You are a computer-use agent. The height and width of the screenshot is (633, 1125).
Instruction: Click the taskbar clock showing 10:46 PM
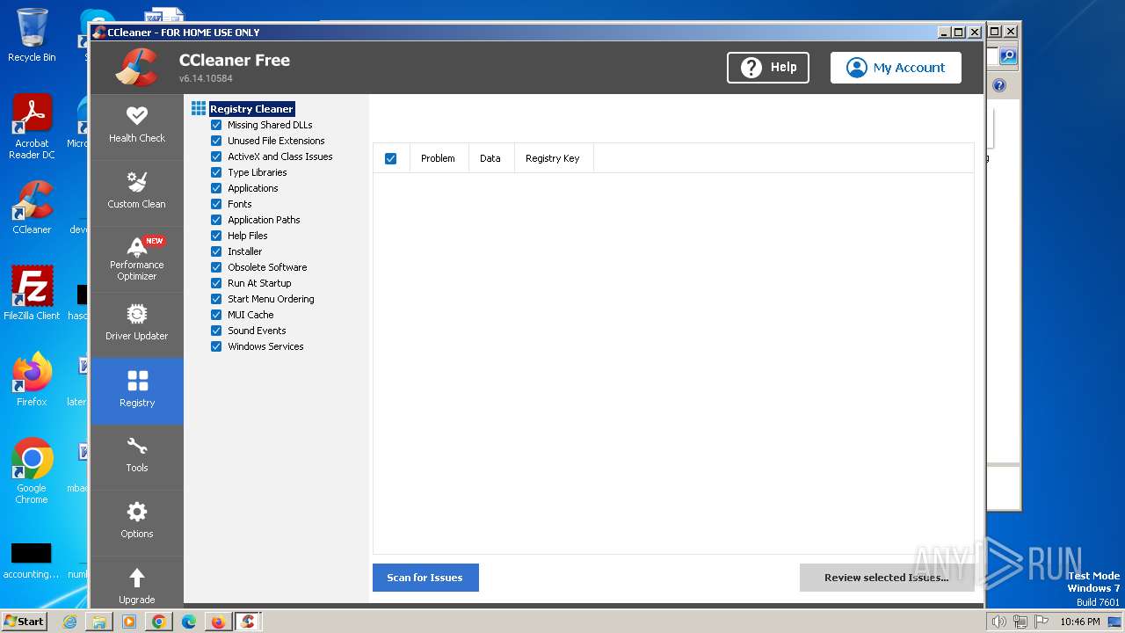point(1079,622)
